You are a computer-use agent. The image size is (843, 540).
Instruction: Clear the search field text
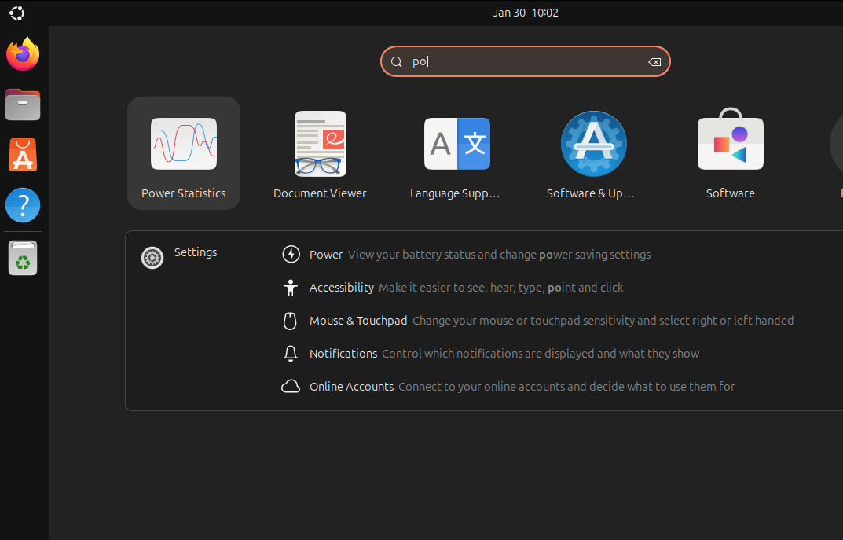(x=654, y=61)
